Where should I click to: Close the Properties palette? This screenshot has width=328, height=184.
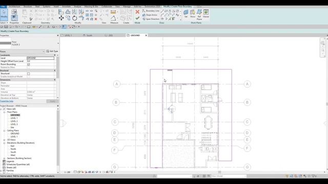58,35
